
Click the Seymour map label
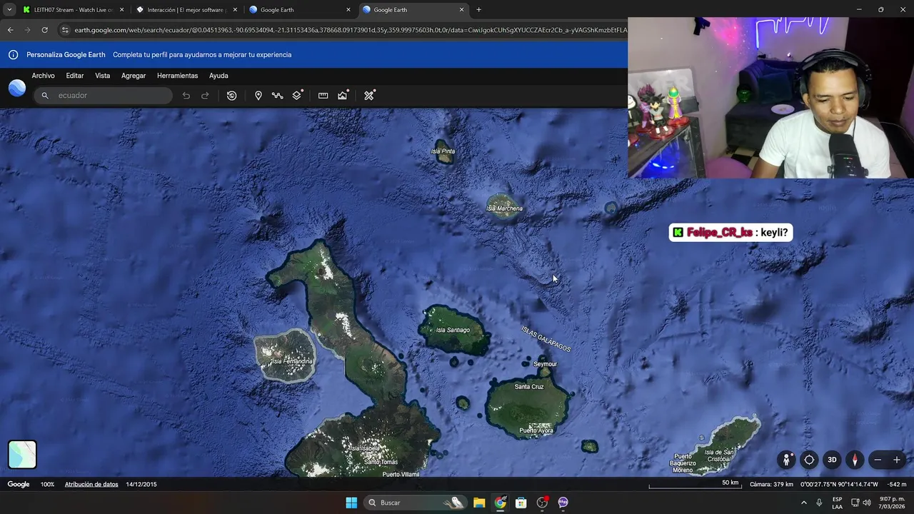click(545, 364)
